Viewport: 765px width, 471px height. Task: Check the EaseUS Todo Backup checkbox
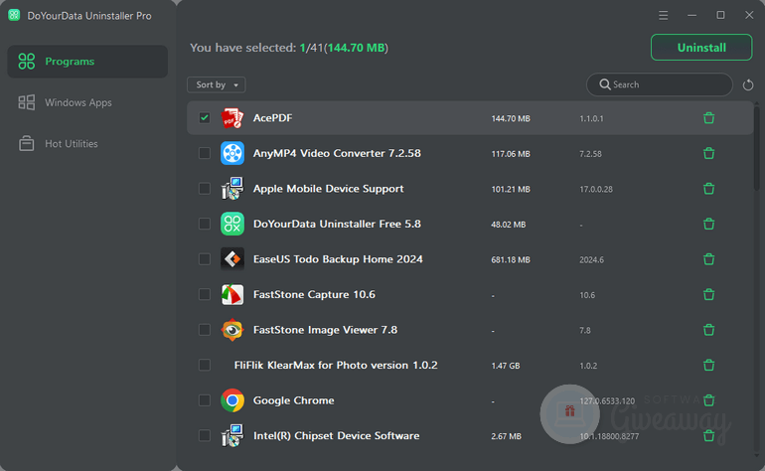[205, 259]
